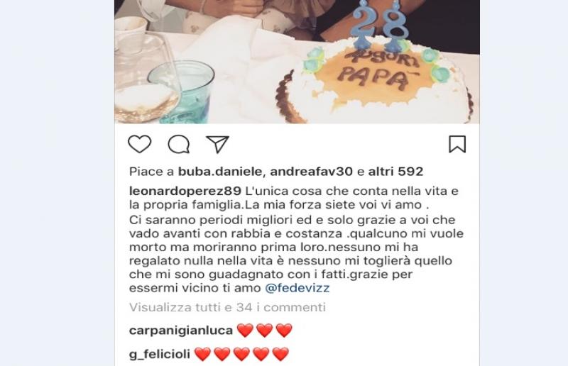Expand comments via Visualizza tutti e 34 commenti
568x366 pixels.
(227, 307)
